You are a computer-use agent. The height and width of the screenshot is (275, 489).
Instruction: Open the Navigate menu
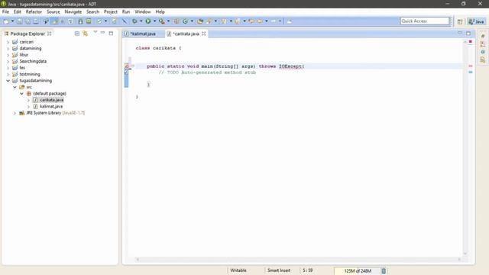point(73,12)
